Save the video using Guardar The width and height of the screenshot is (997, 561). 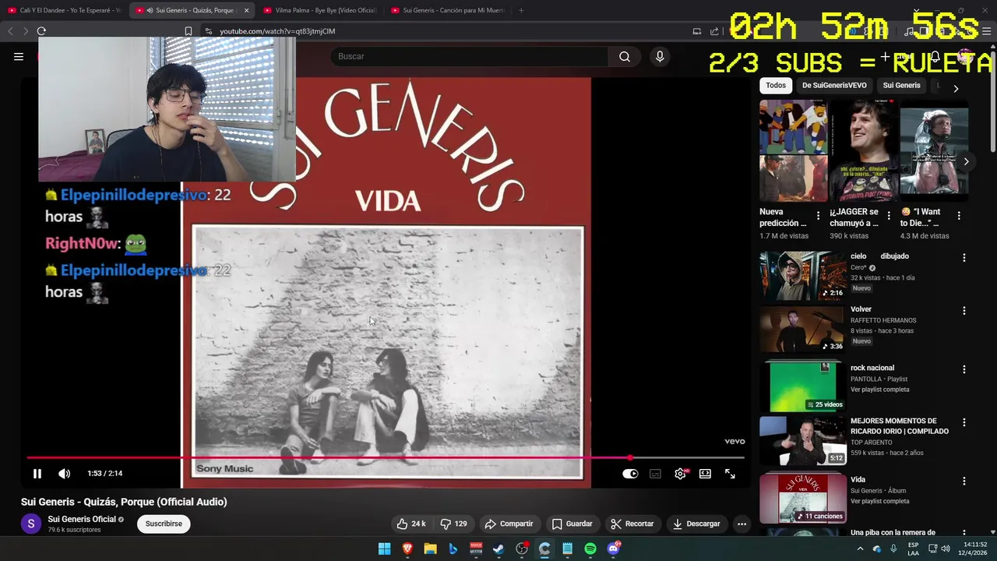572,524
